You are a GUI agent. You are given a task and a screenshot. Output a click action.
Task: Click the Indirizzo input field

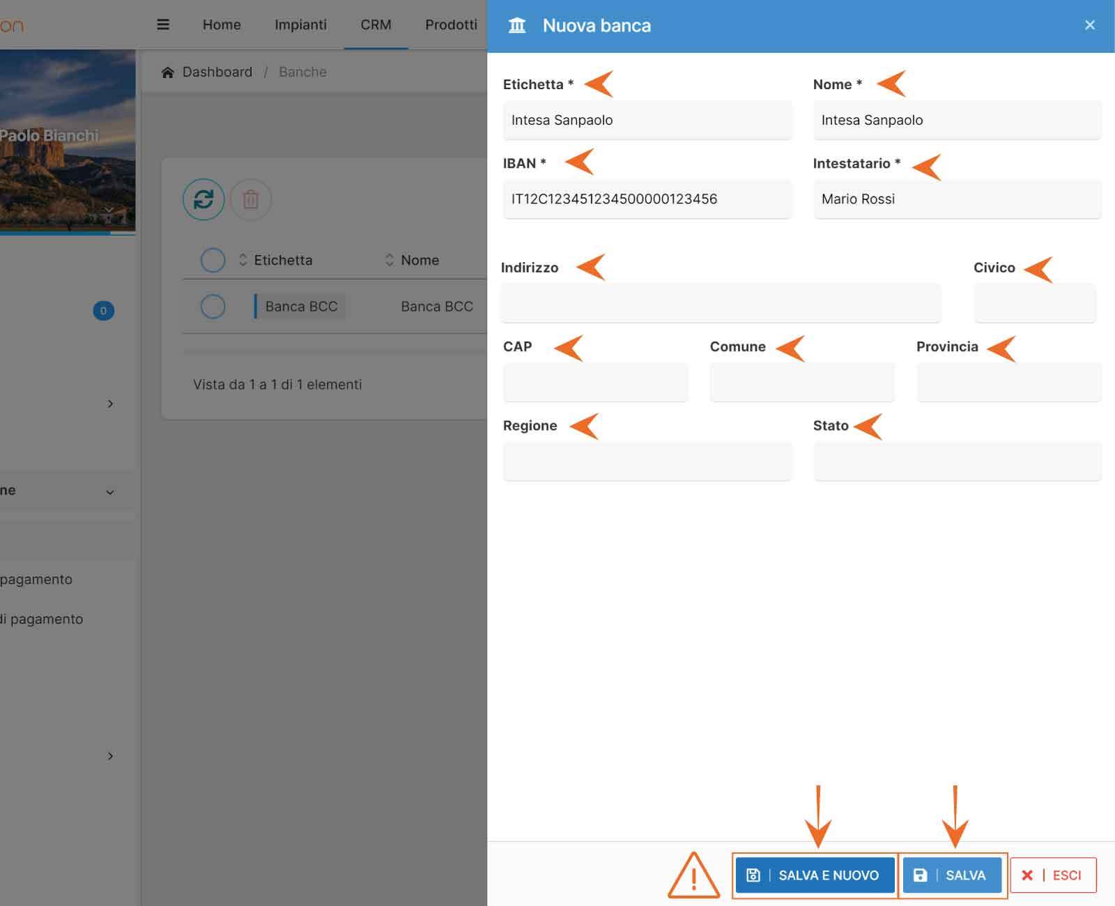tap(721, 303)
